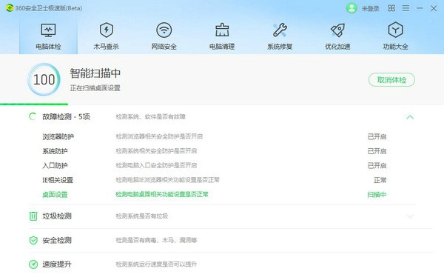The image size is (444, 280).
Task: Select the 安全检测 heading
Action: point(57,240)
